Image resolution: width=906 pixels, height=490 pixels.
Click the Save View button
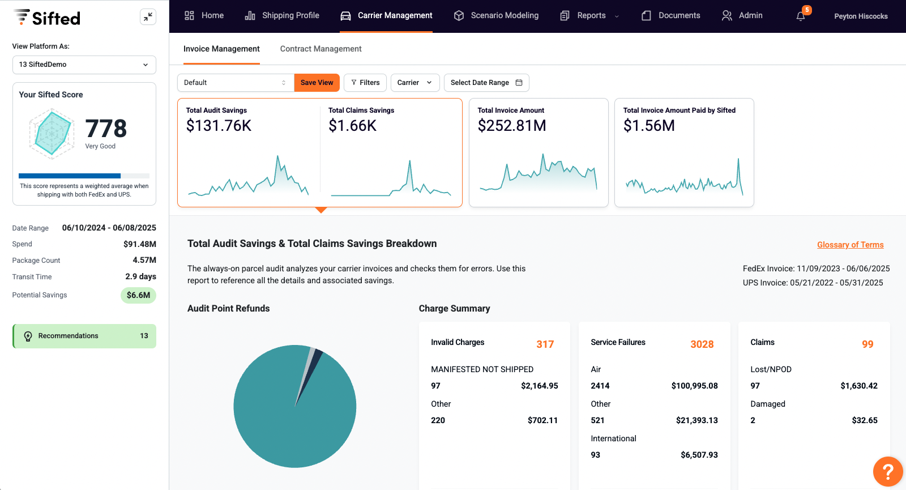(x=317, y=83)
